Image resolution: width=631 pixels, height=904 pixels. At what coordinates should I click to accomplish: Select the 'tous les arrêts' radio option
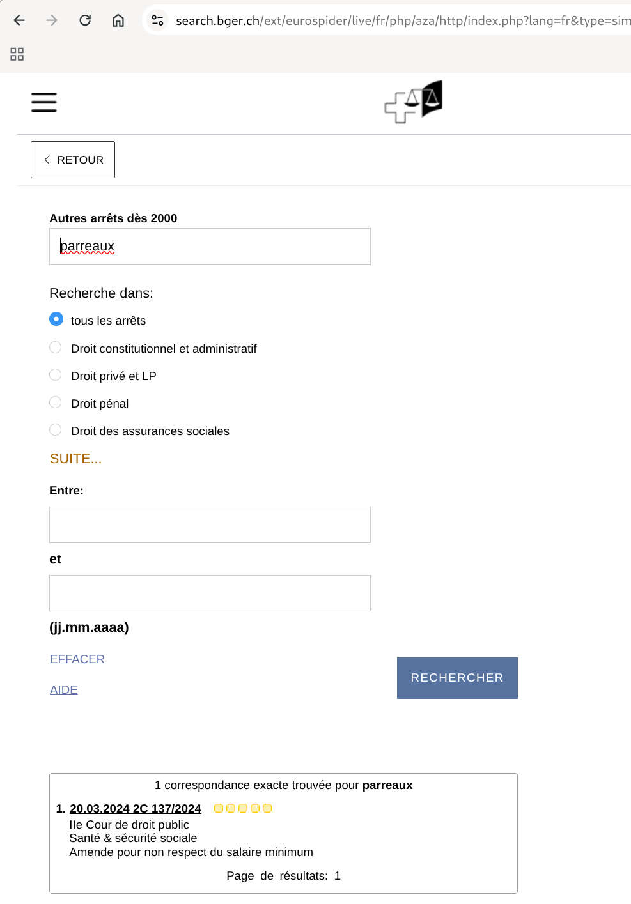click(x=56, y=319)
